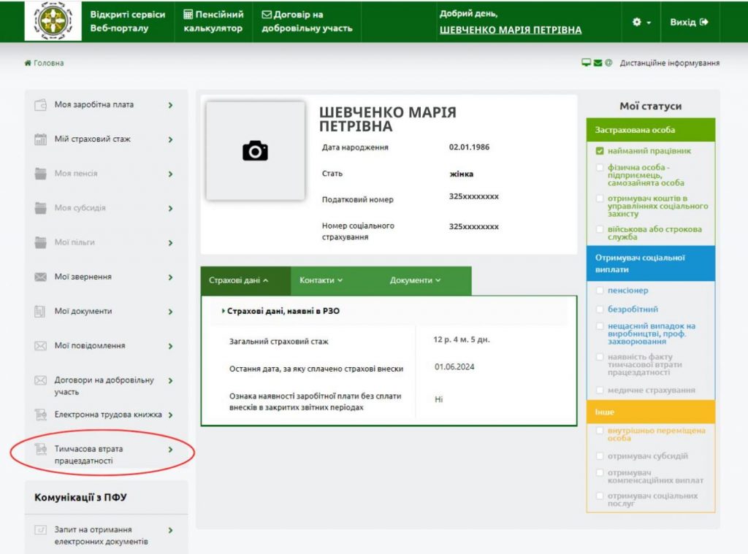Click document icon beside Мої документи

click(x=41, y=312)
